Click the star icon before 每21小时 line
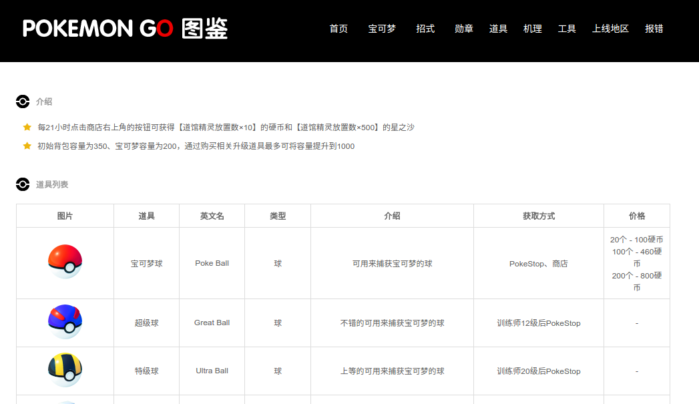This screenshot has width=699, height=404. pyautogui.click(x=27, y=127)
